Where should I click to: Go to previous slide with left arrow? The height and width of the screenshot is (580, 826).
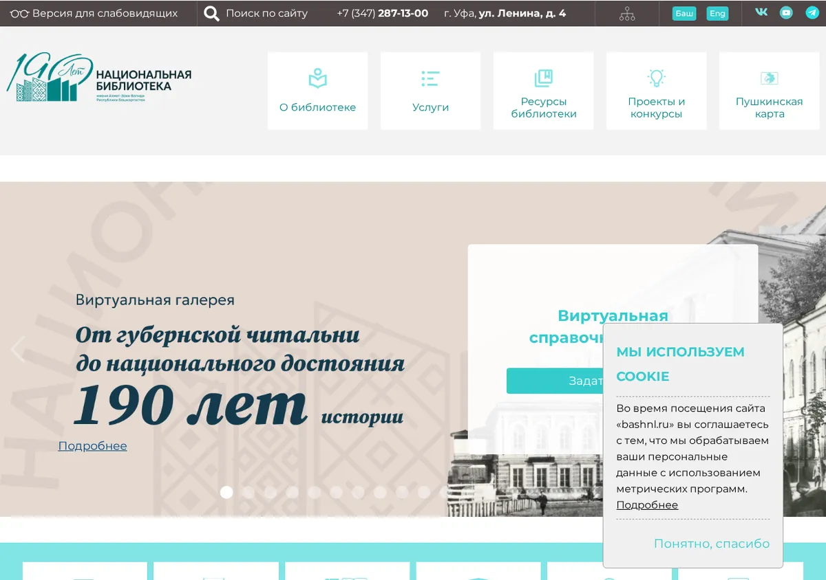pyautogui.click(x=18, y=349)
